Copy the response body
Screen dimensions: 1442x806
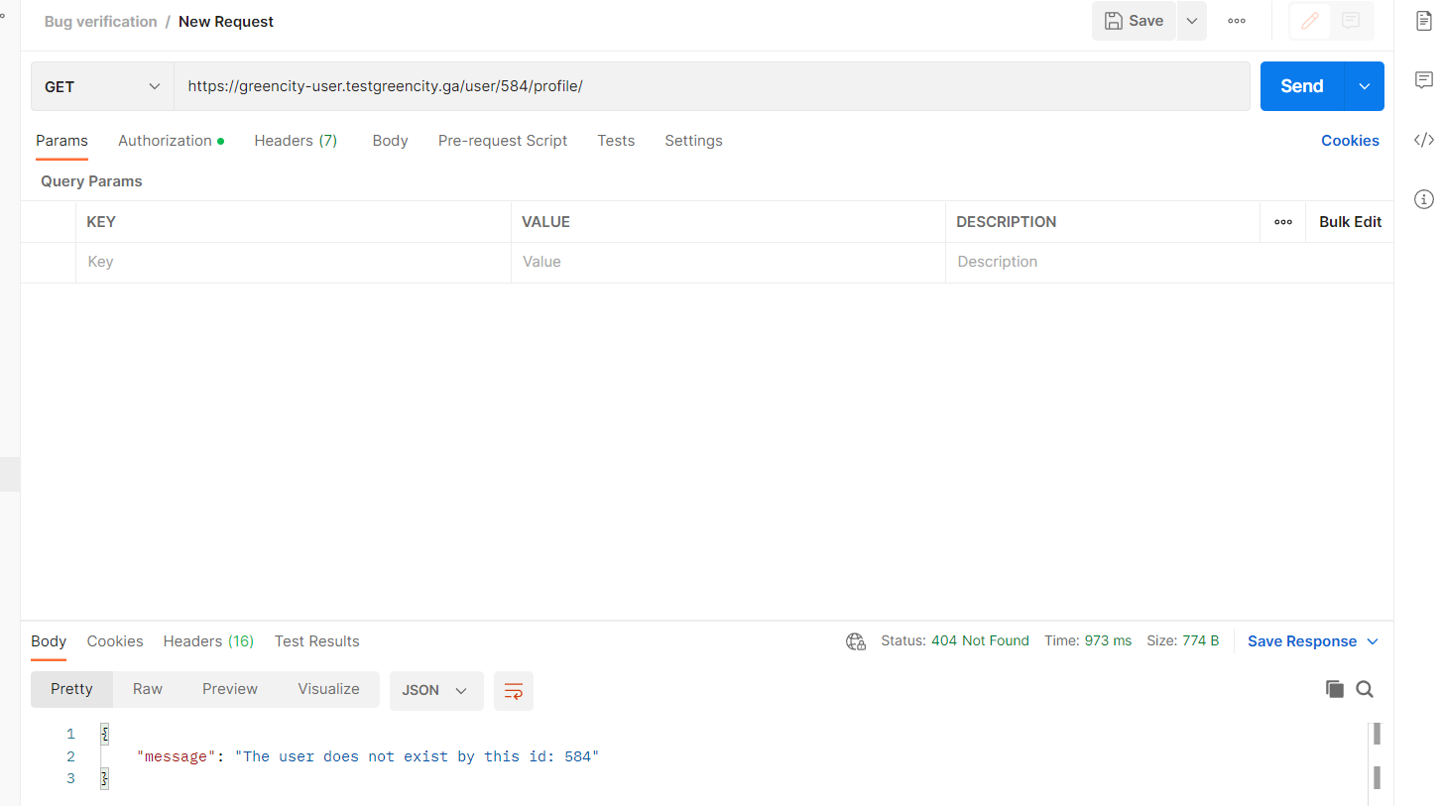[1335, 688]
